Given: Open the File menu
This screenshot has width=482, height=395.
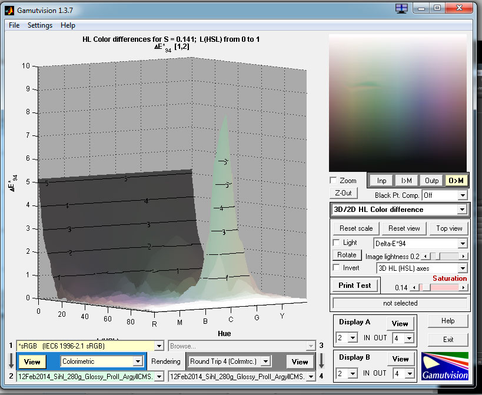Looking at the screenshot, I should [14, 25].
